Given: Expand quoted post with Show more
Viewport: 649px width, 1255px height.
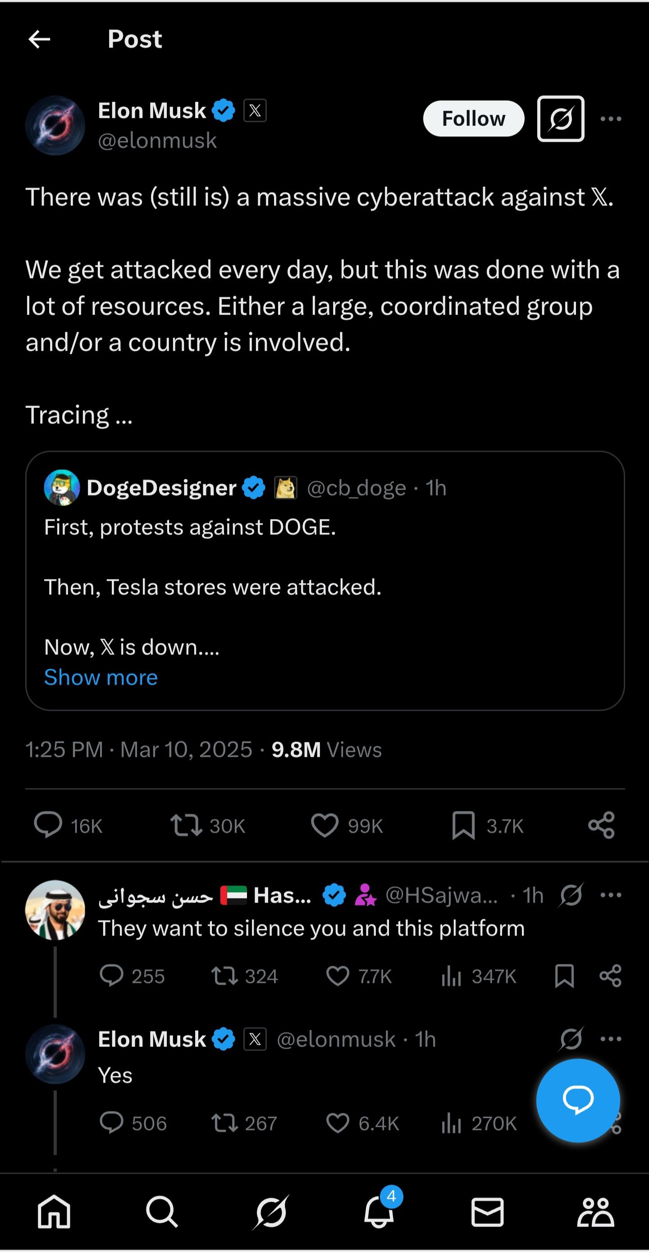Looking at the screenshot, I should click(101, 677).
